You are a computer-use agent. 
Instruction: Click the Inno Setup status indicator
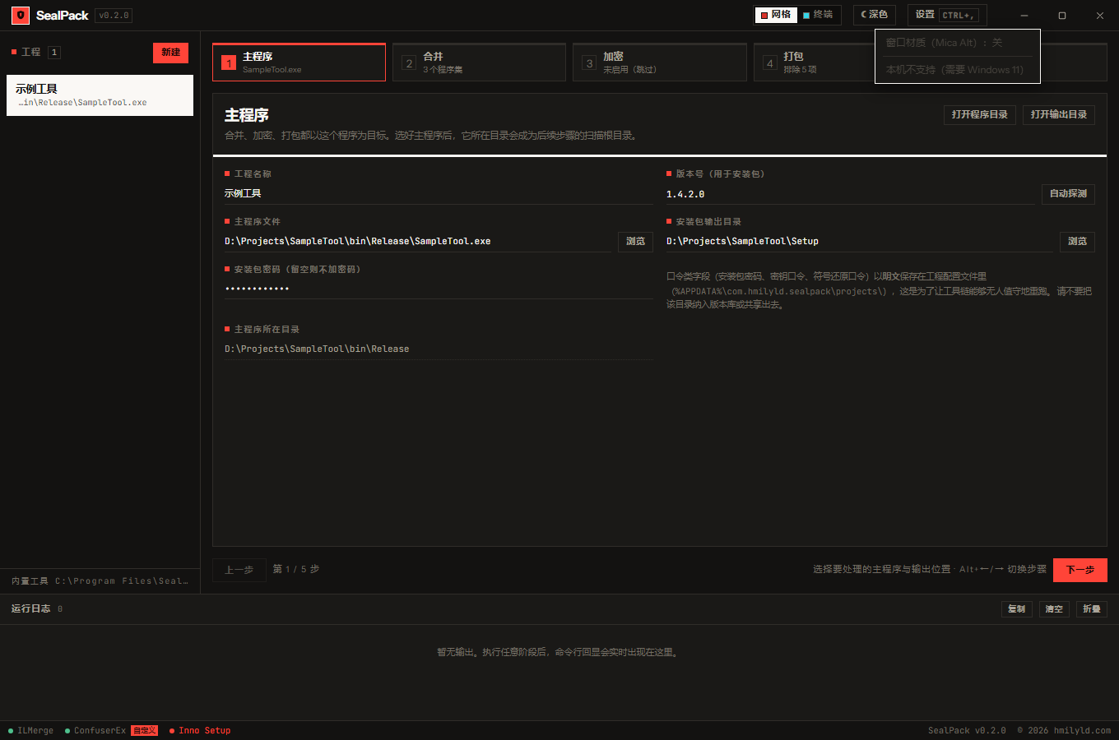click(200, 730)
